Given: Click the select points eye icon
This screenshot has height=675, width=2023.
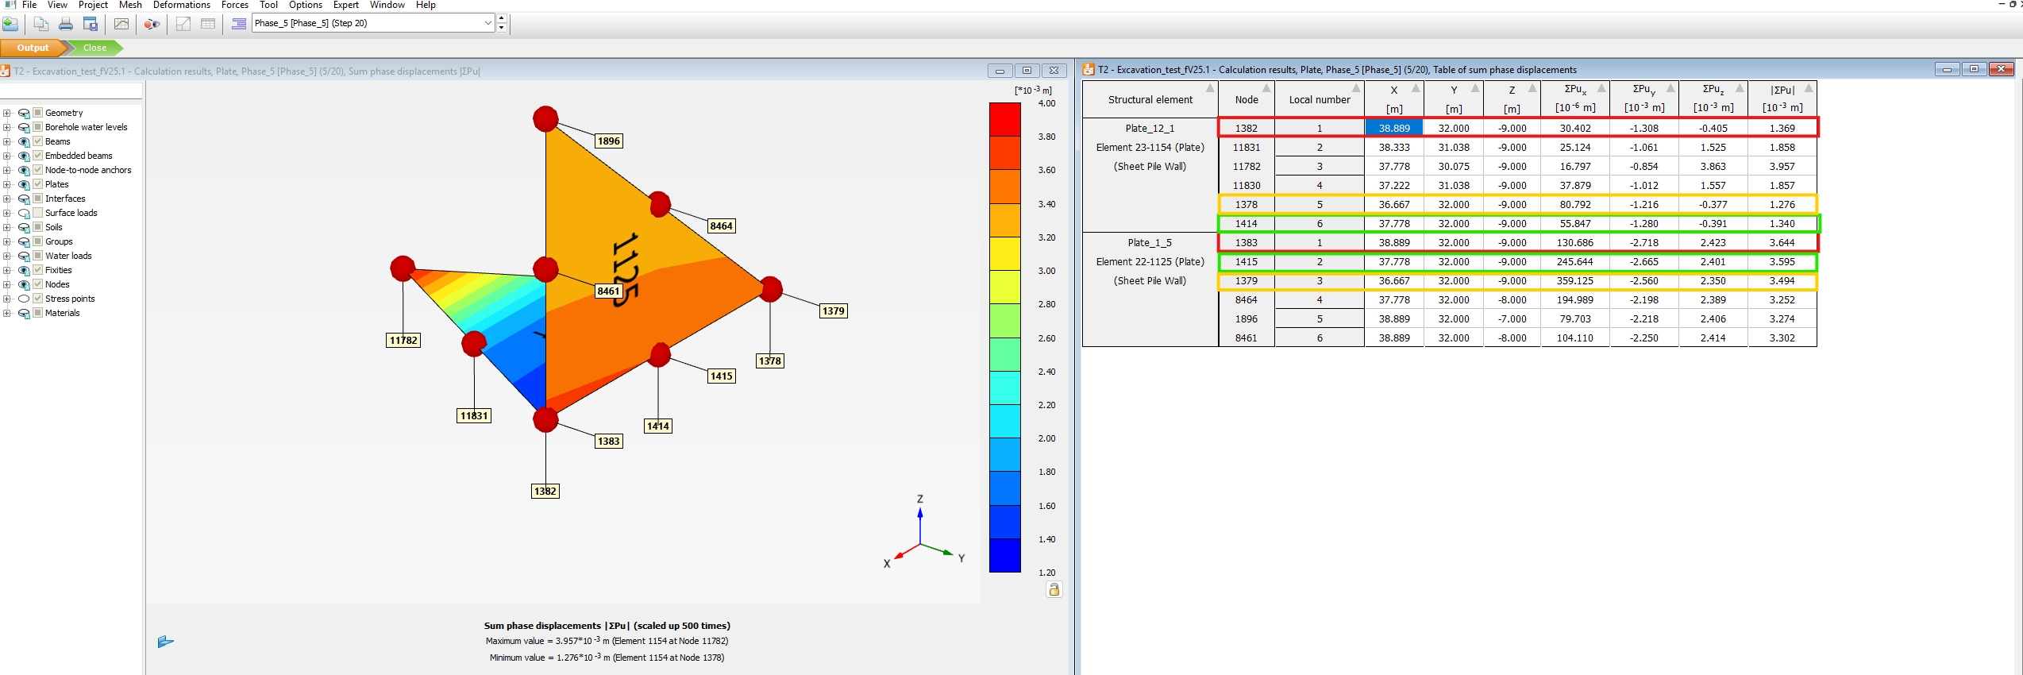Looking at the screenshot, I should (x=152, y=24).
